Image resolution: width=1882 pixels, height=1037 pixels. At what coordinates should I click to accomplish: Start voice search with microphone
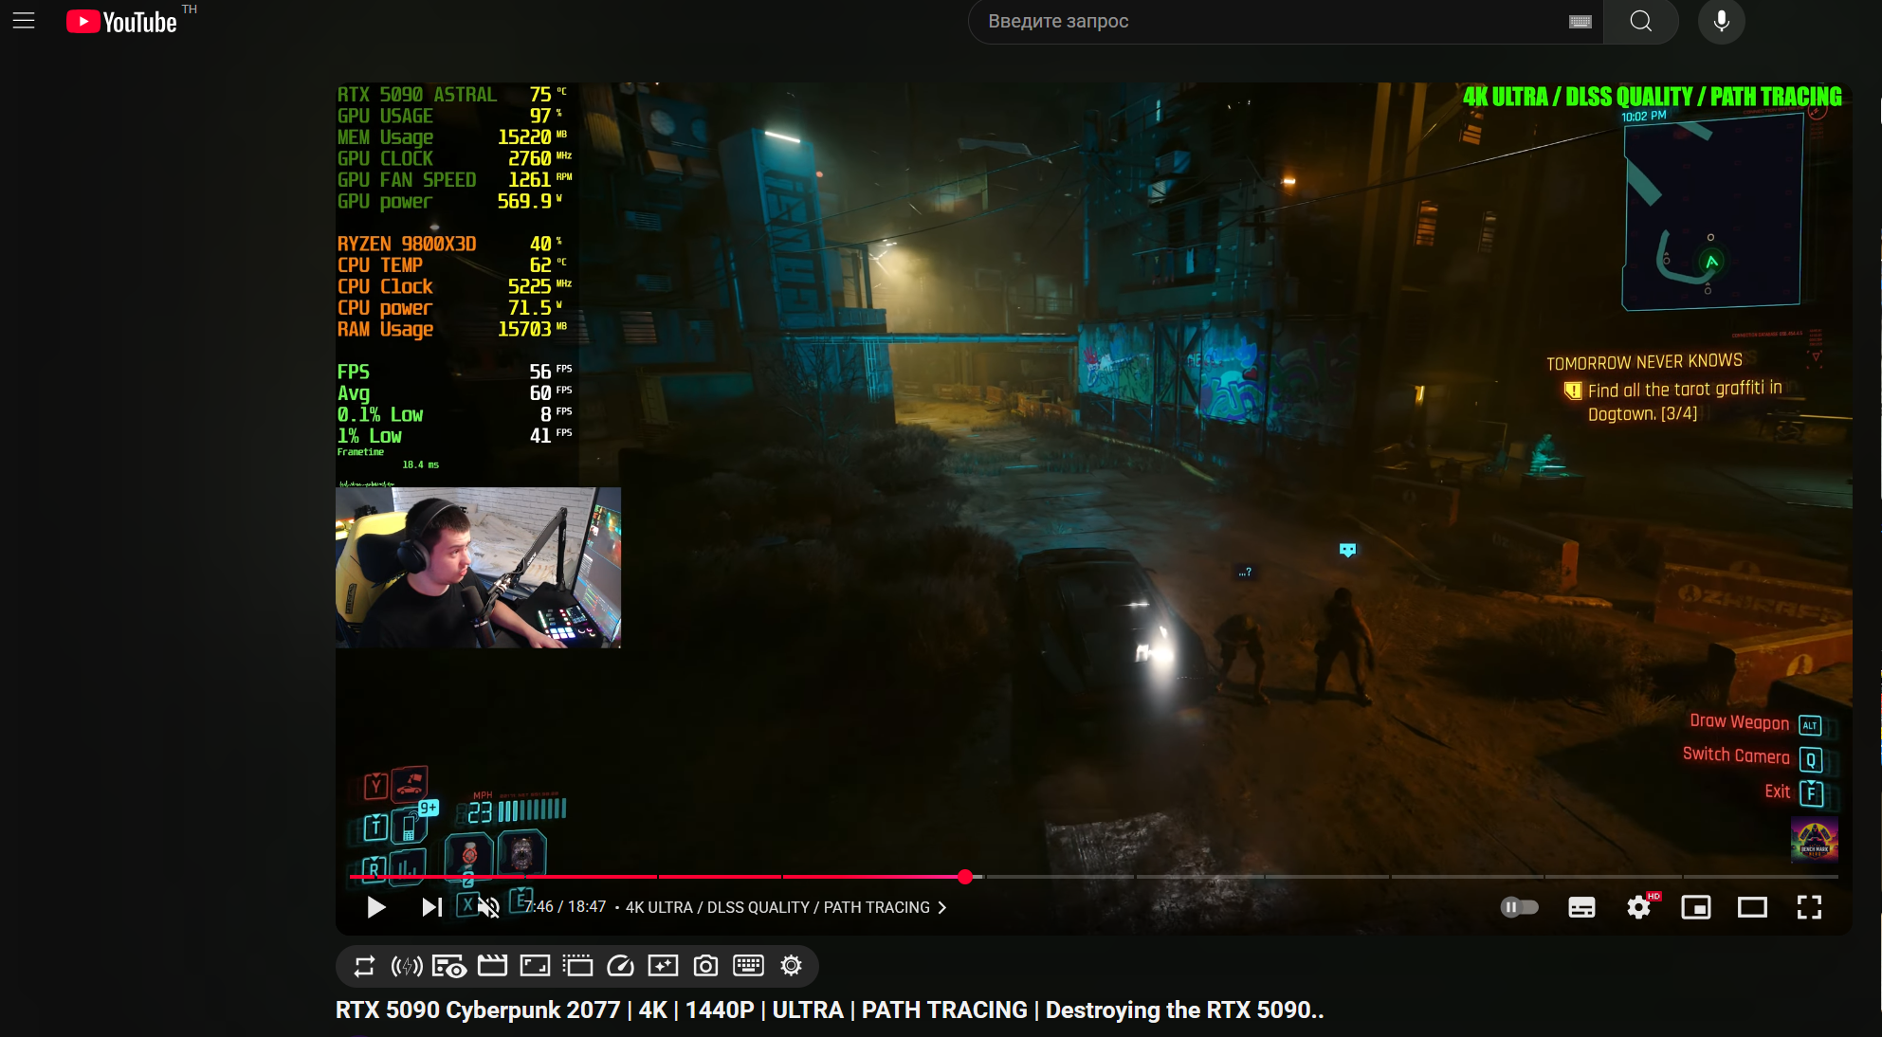(1722, 21)
